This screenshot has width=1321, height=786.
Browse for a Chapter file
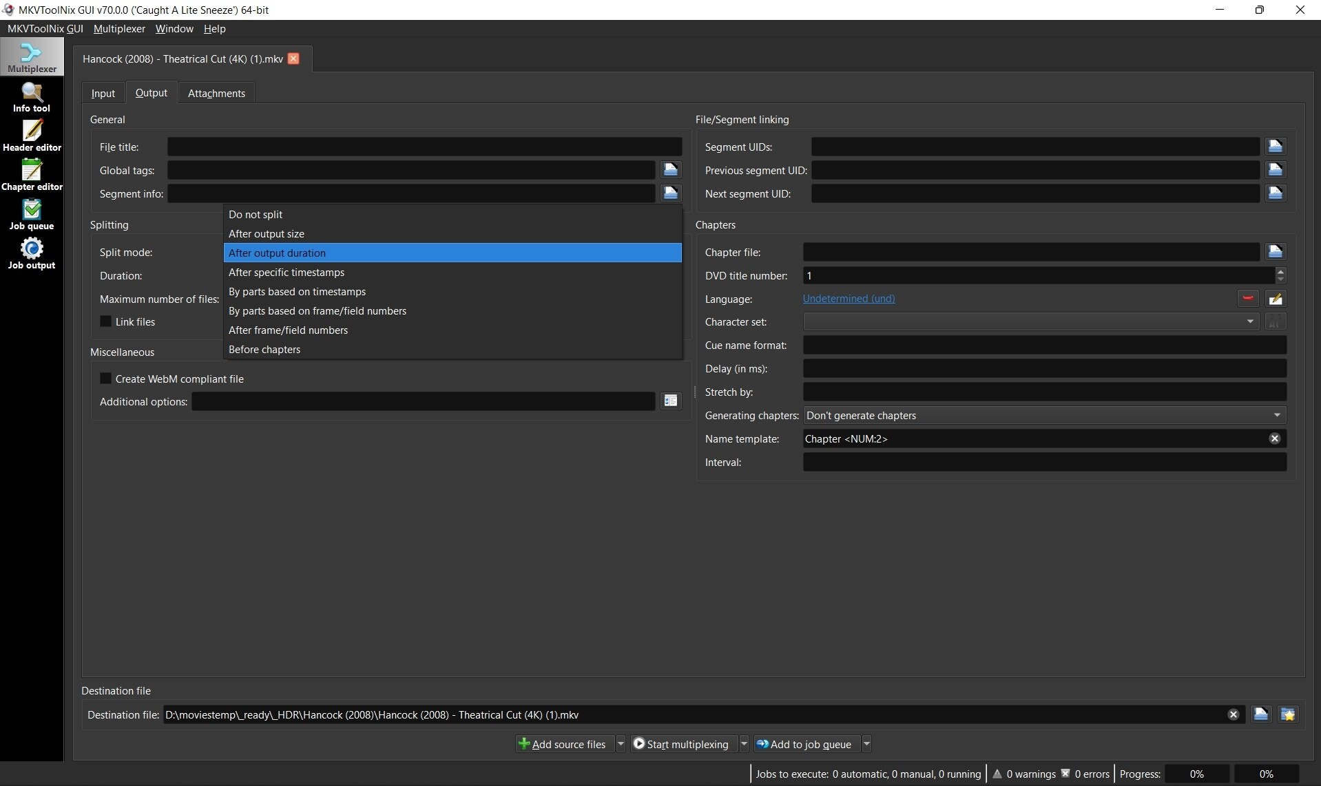tap(1275, 252)
